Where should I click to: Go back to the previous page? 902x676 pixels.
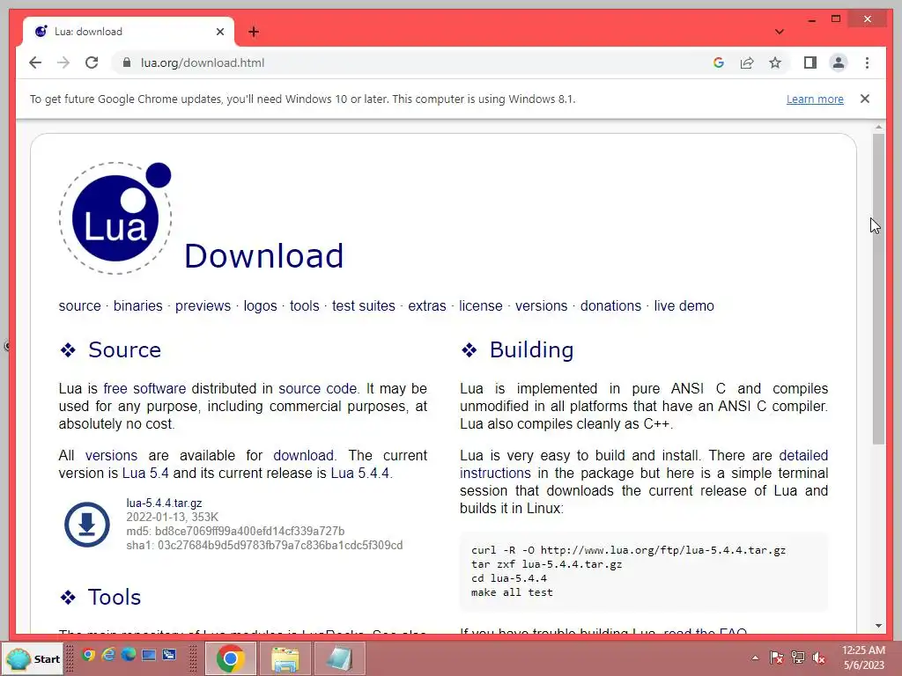35,62
